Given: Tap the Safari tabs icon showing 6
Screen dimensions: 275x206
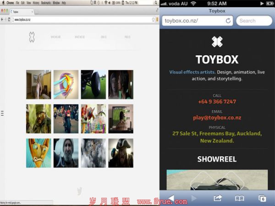Looking at the screenshot, I should point(262,198).
